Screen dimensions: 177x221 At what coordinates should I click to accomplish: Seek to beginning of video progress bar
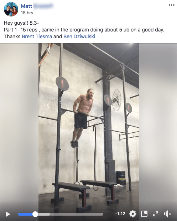coord(19,214)
